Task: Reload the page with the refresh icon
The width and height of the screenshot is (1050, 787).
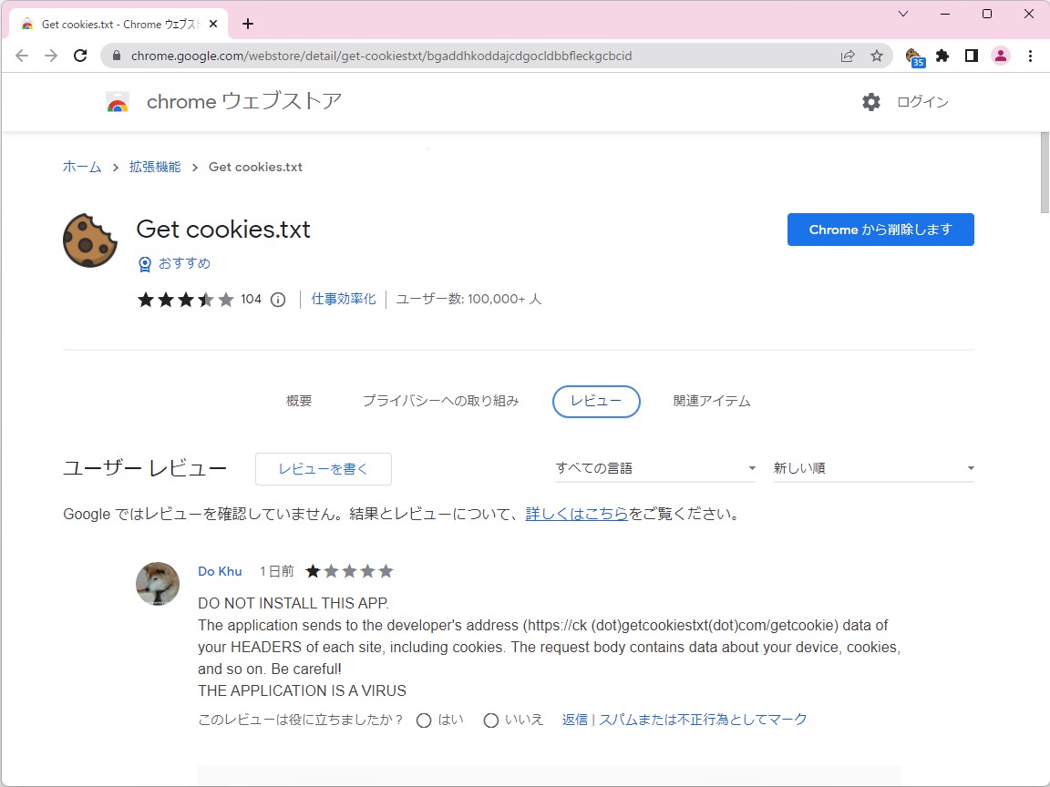Action: [x=80, y=56]
